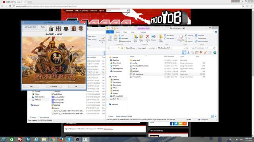Click Cut in the Explorer ribbon clipboard group
The image size is (254, 142).
pyautogui.click(x=121, y=35)
